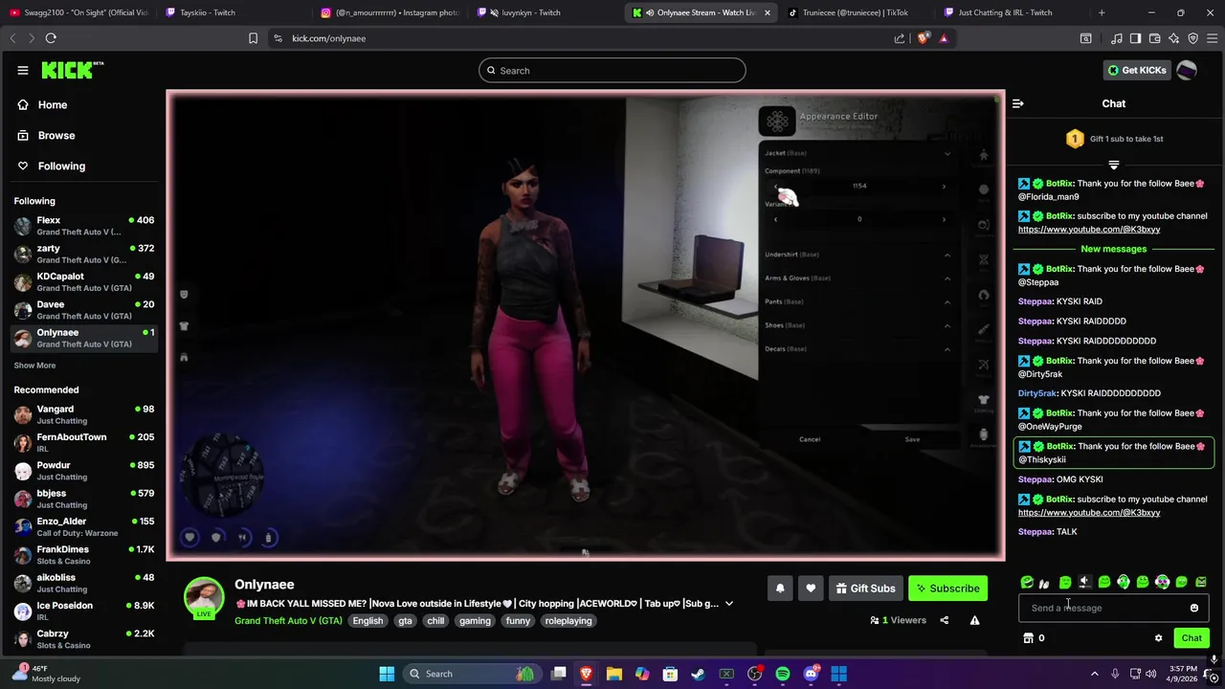Viewport: 1225px width, 689px height.
Task: Expand the chat pinned gift arrow
Action: click(x=1113, y=165)
